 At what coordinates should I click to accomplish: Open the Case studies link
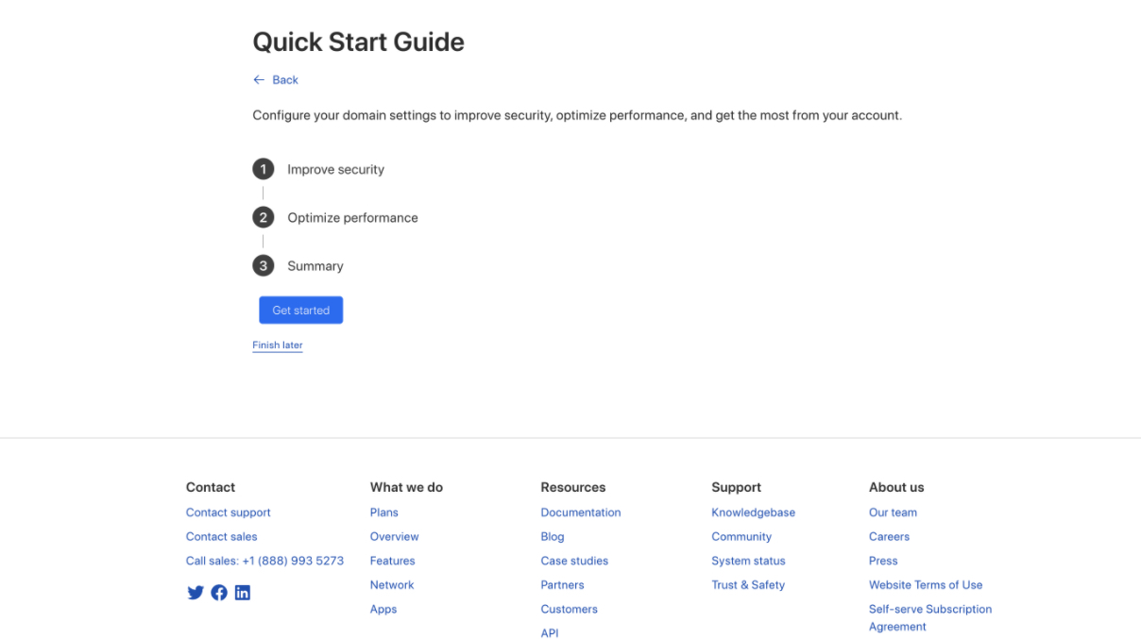[x=574, y=561]
